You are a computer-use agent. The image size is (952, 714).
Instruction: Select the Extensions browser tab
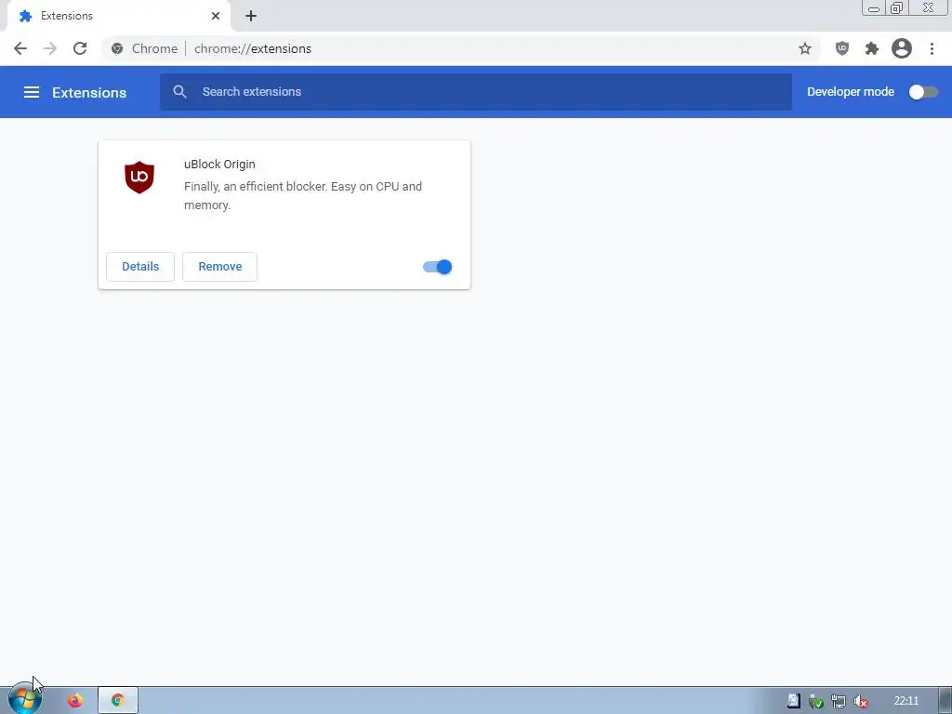pyautogui.click(x=118, y=16)
